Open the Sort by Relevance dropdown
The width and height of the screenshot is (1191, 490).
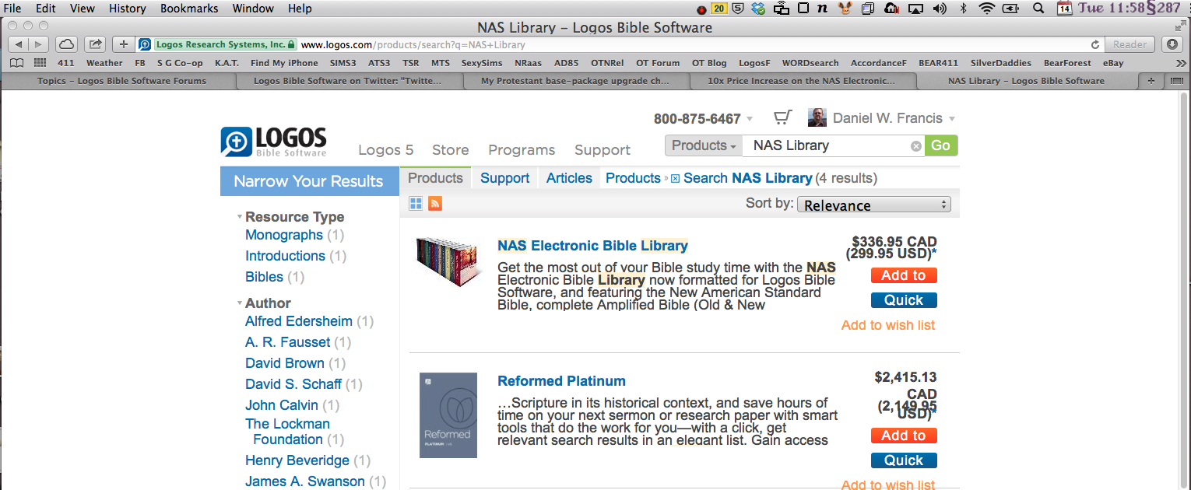point(874,205)
